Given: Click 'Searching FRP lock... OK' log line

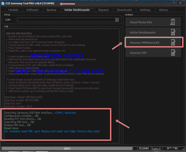Looking at the screenshot, I should coord(19,122).
